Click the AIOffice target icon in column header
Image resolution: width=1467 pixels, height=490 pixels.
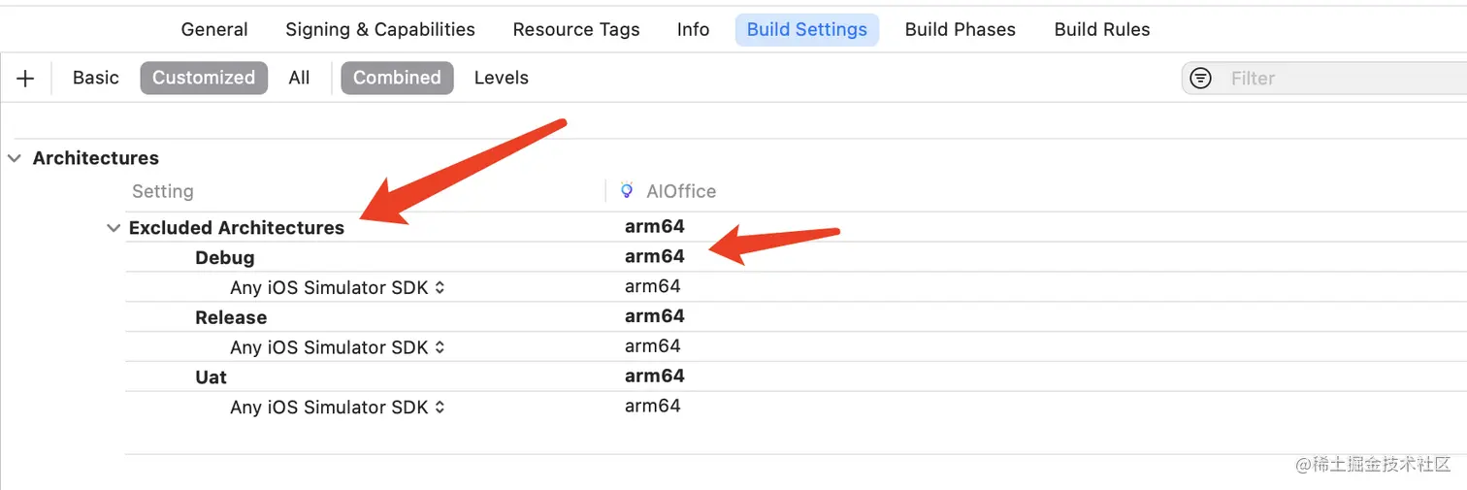point(627,191)
